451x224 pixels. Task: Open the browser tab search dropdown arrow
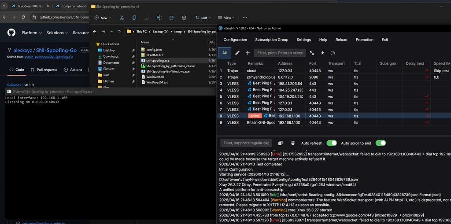point(4,6)
